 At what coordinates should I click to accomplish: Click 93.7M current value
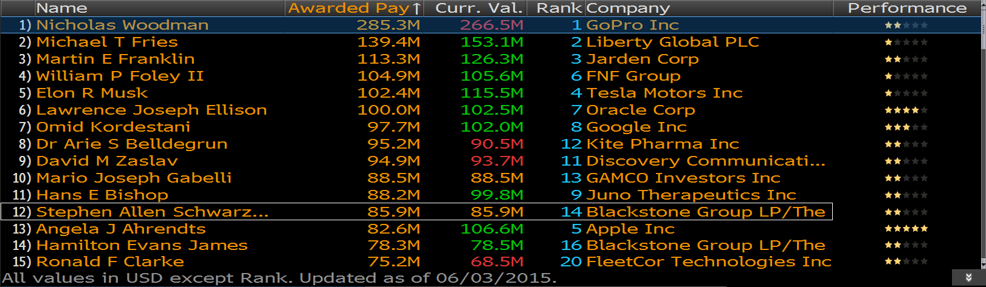pos(497,161)
